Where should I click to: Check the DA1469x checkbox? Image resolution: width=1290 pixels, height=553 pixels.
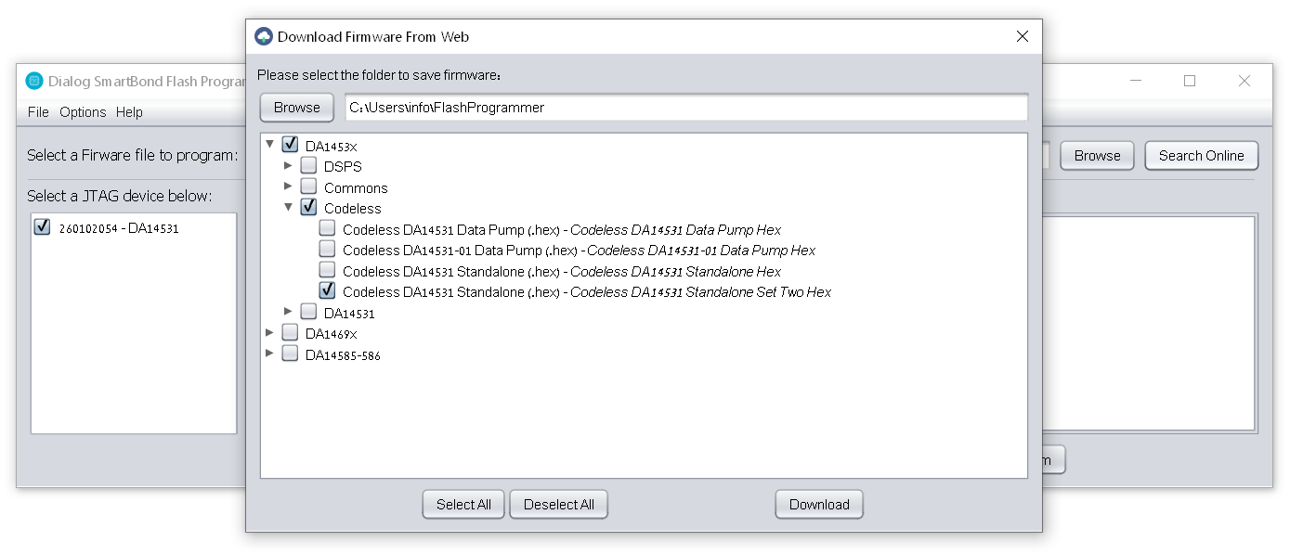point(290,333)
